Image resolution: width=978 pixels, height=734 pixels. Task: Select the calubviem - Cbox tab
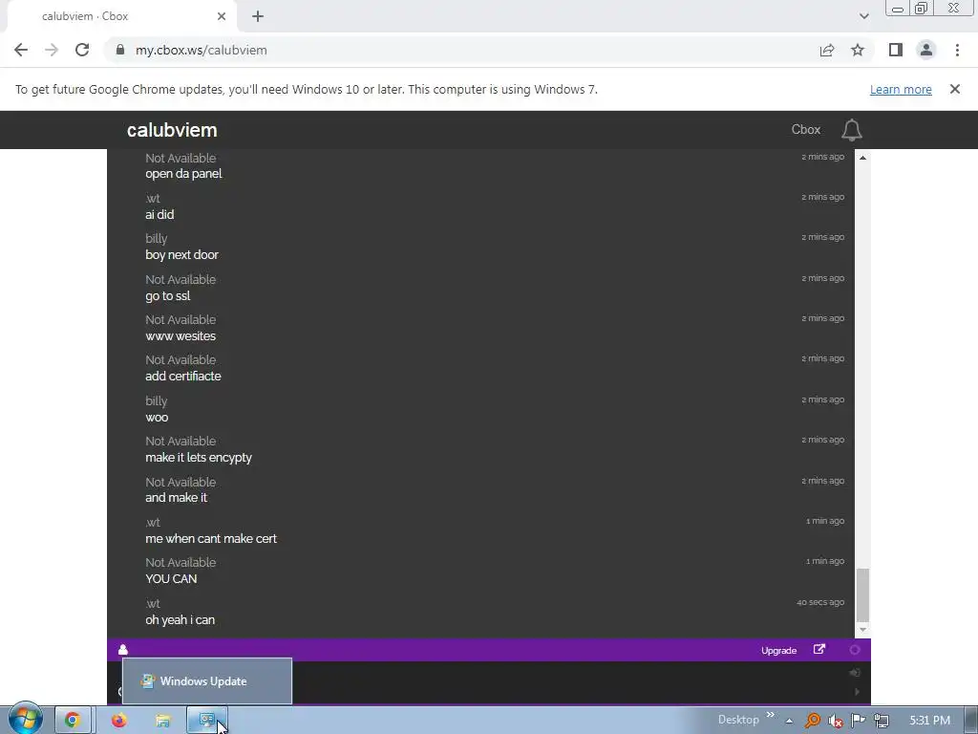[121, 16]
